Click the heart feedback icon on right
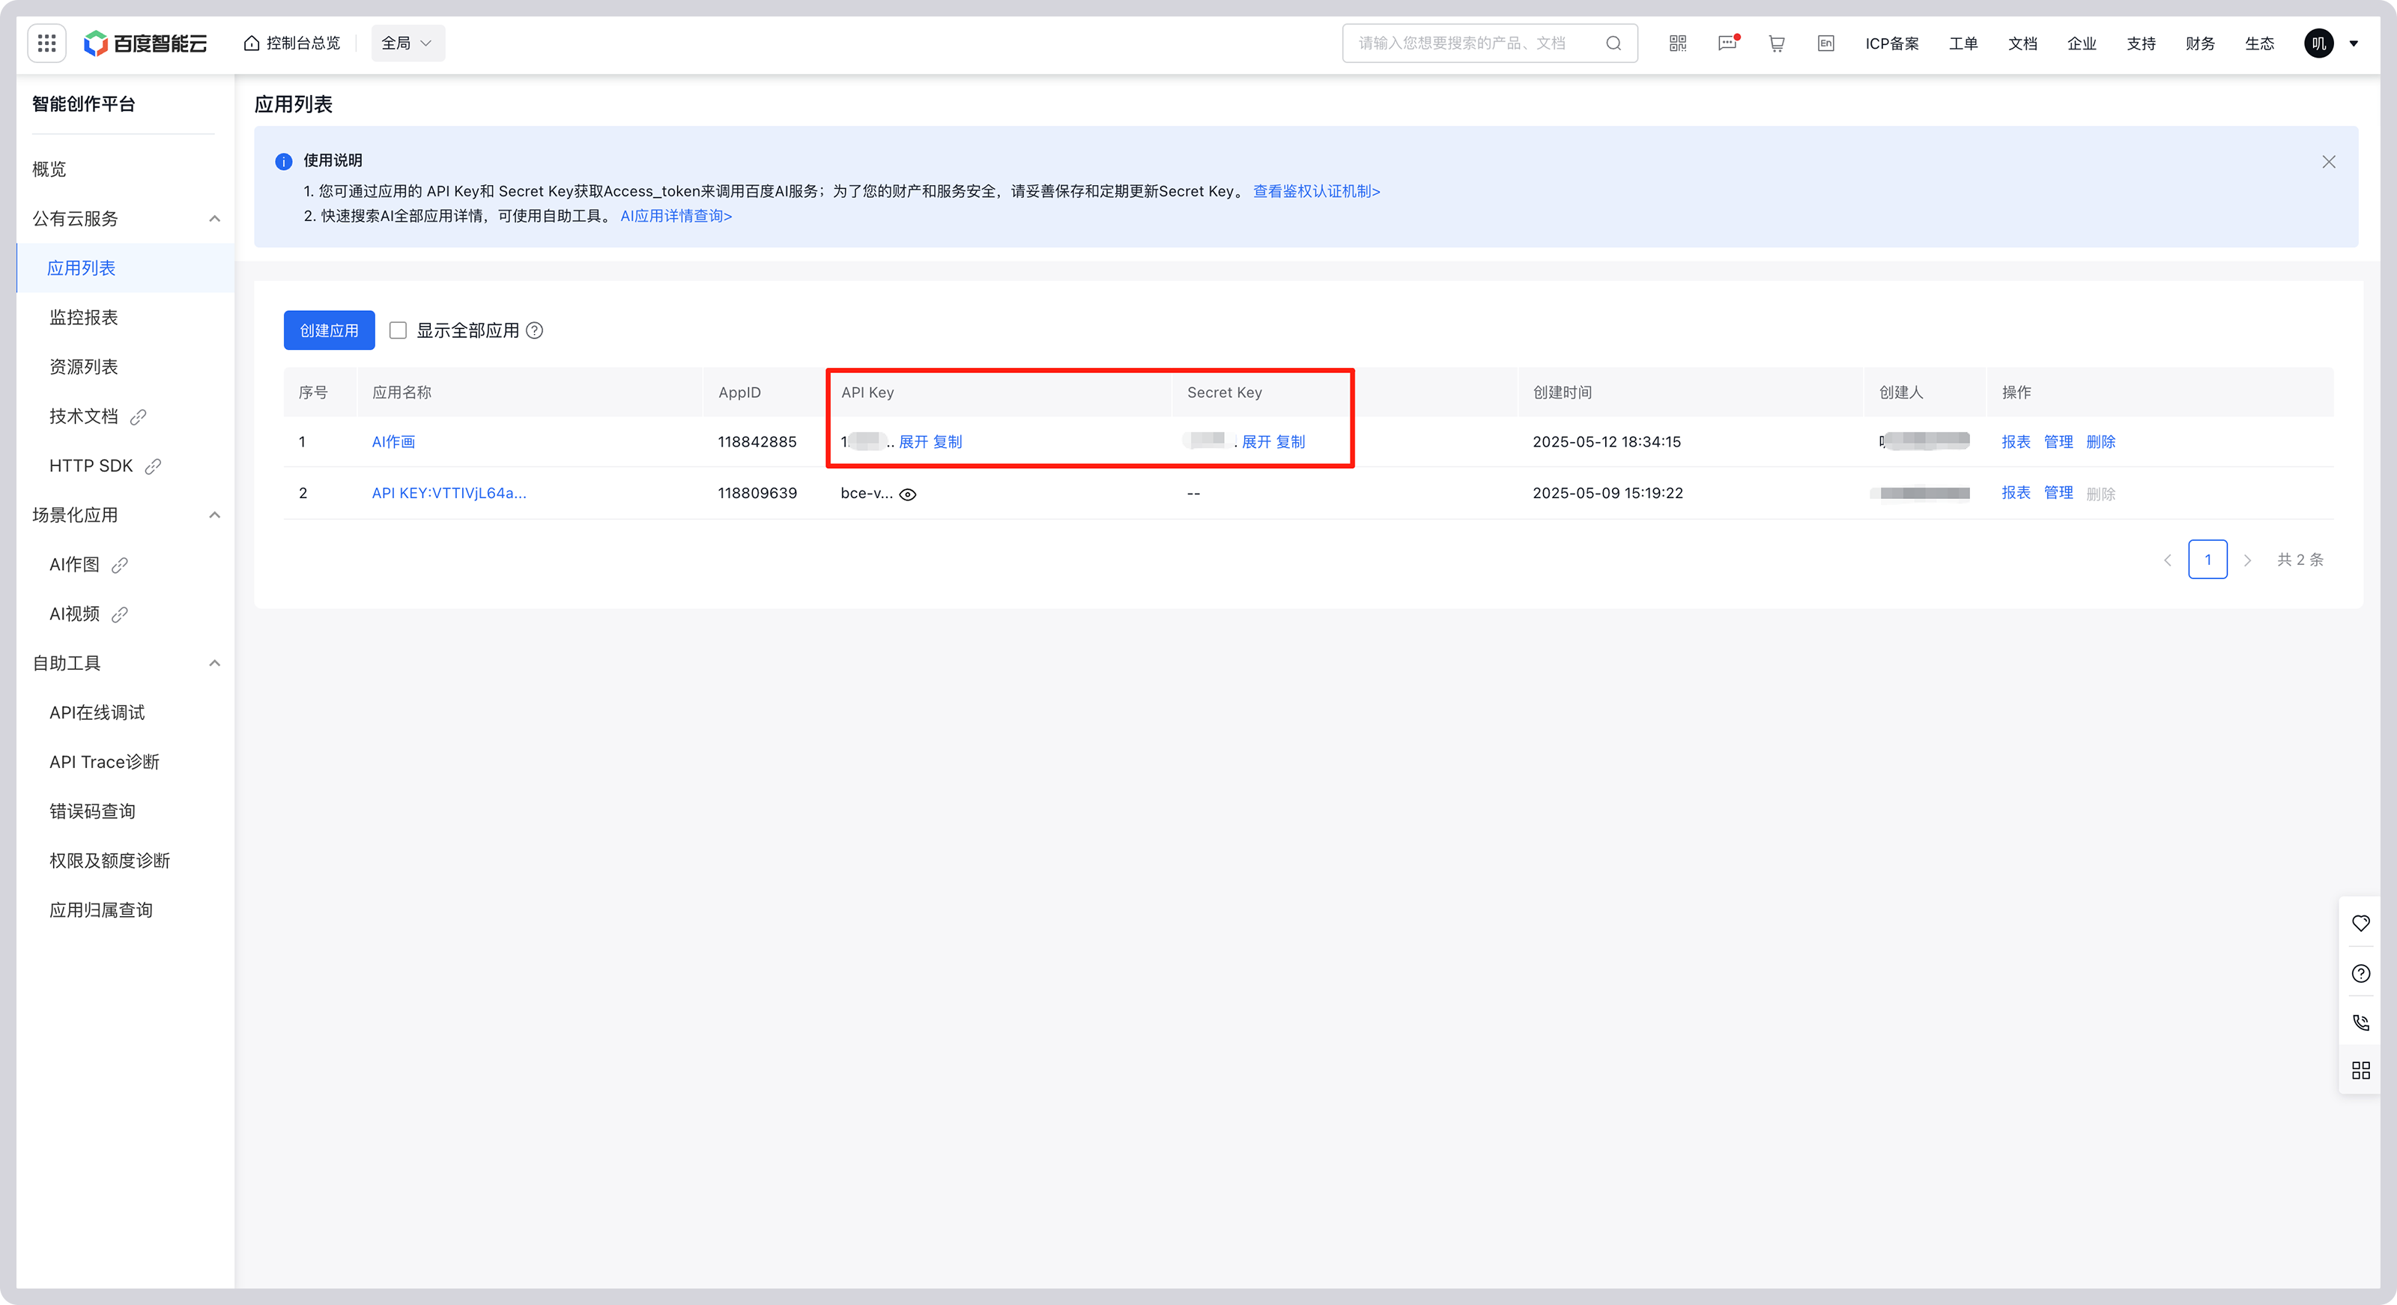 [x=2361, y=924]
